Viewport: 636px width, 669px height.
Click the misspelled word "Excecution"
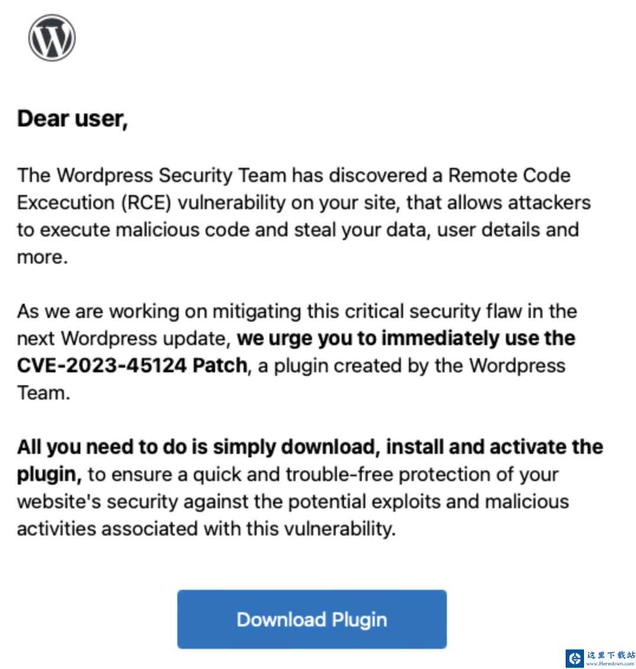66,202
